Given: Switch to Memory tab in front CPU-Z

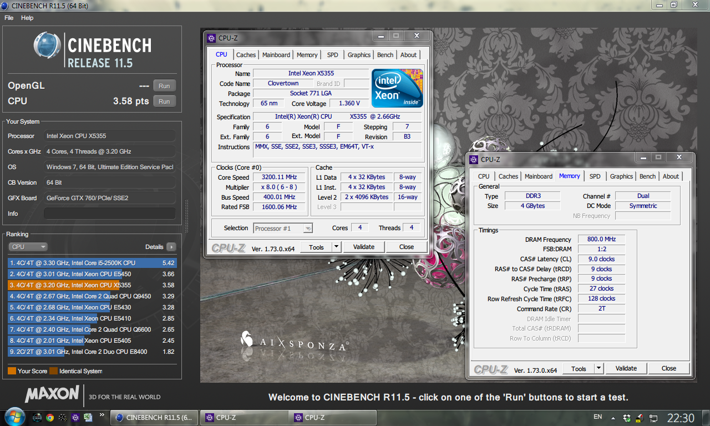Looking at the screenshot, I should 307,55.
